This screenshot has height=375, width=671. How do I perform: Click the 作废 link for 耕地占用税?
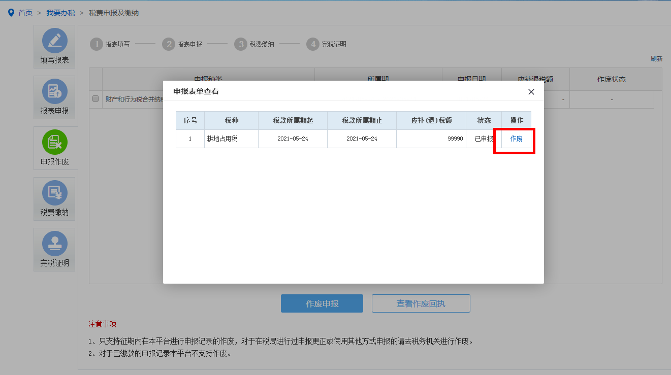pyautogui.click(x=516, y=139)
